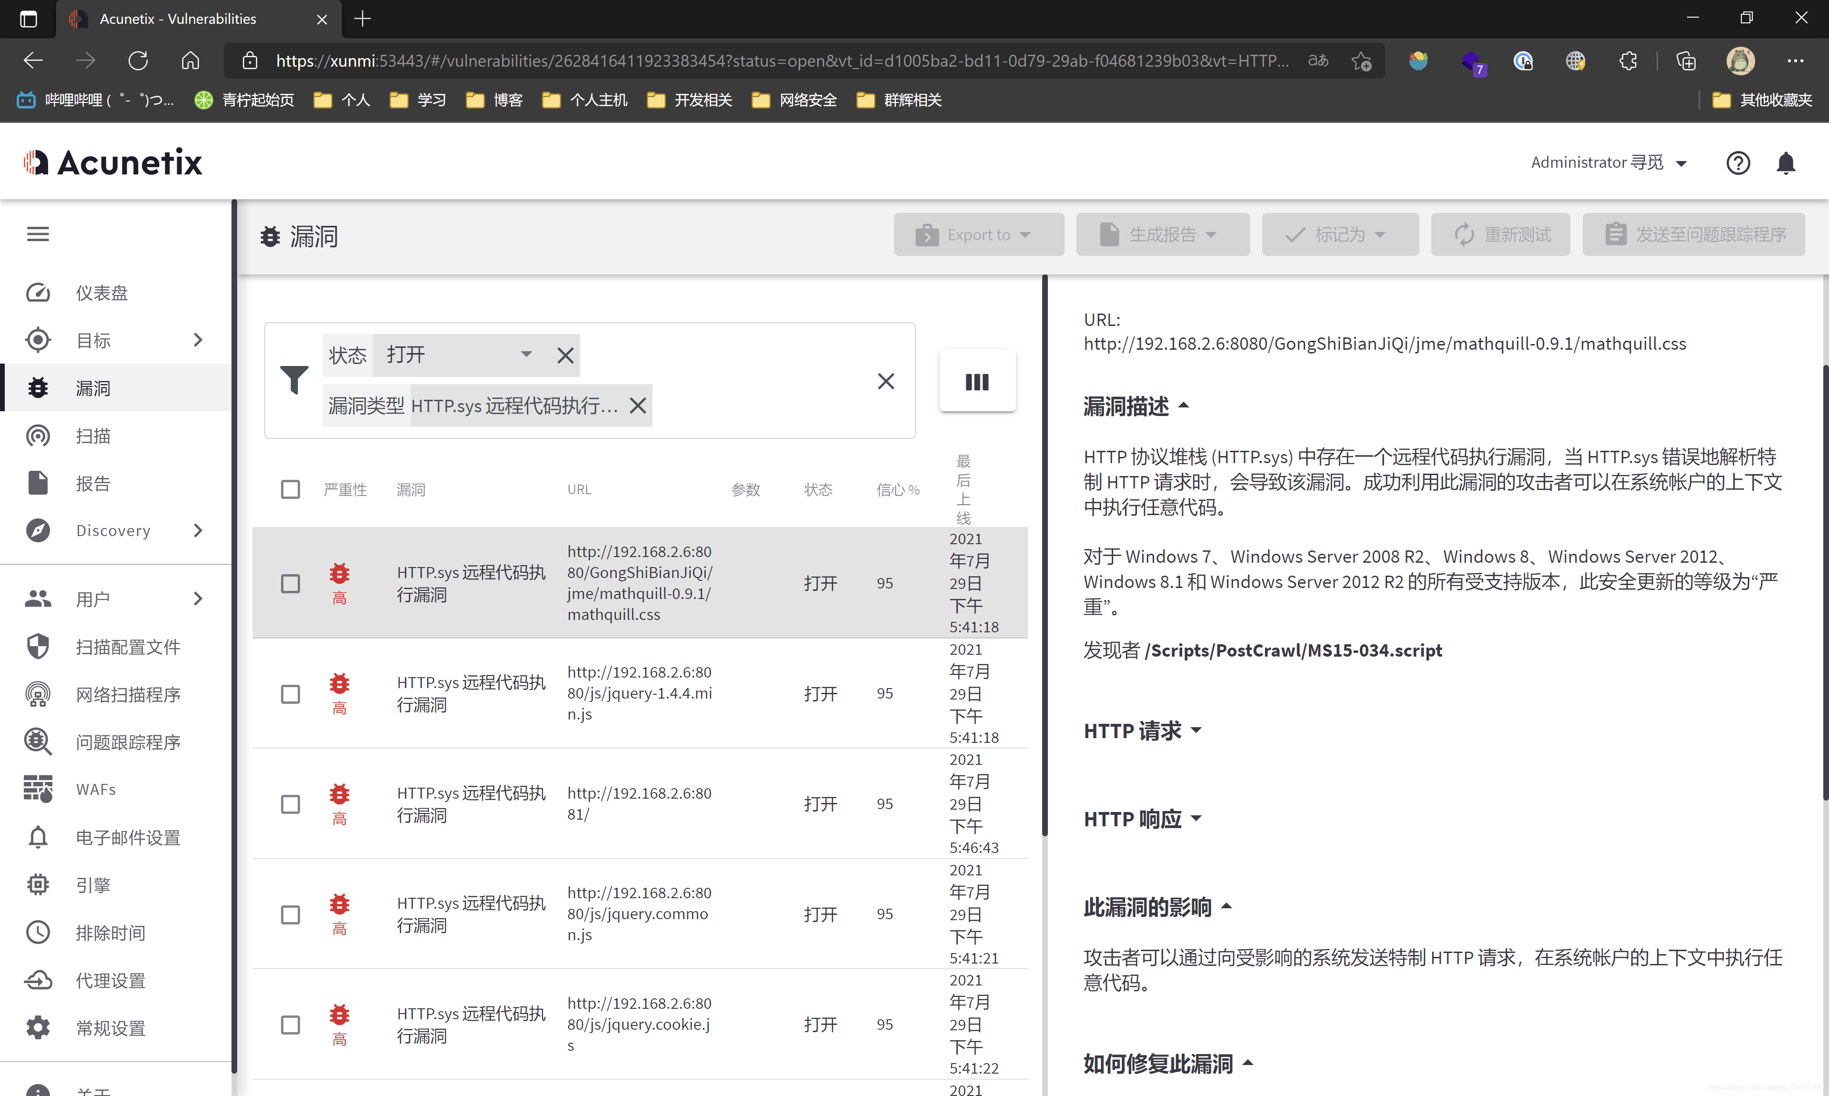Image resolution: width=1829 pixels, height=1096 pixels.
Task: Open the 扫描 sidebar menu item
Action: 116,436
